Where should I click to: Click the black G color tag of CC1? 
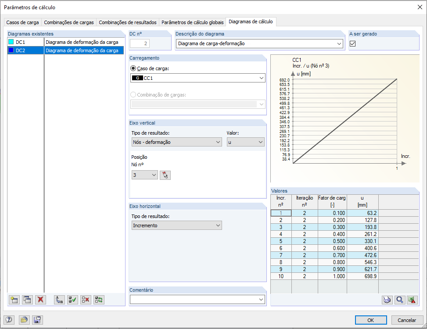pyautogui.click(x=137, y=78)
